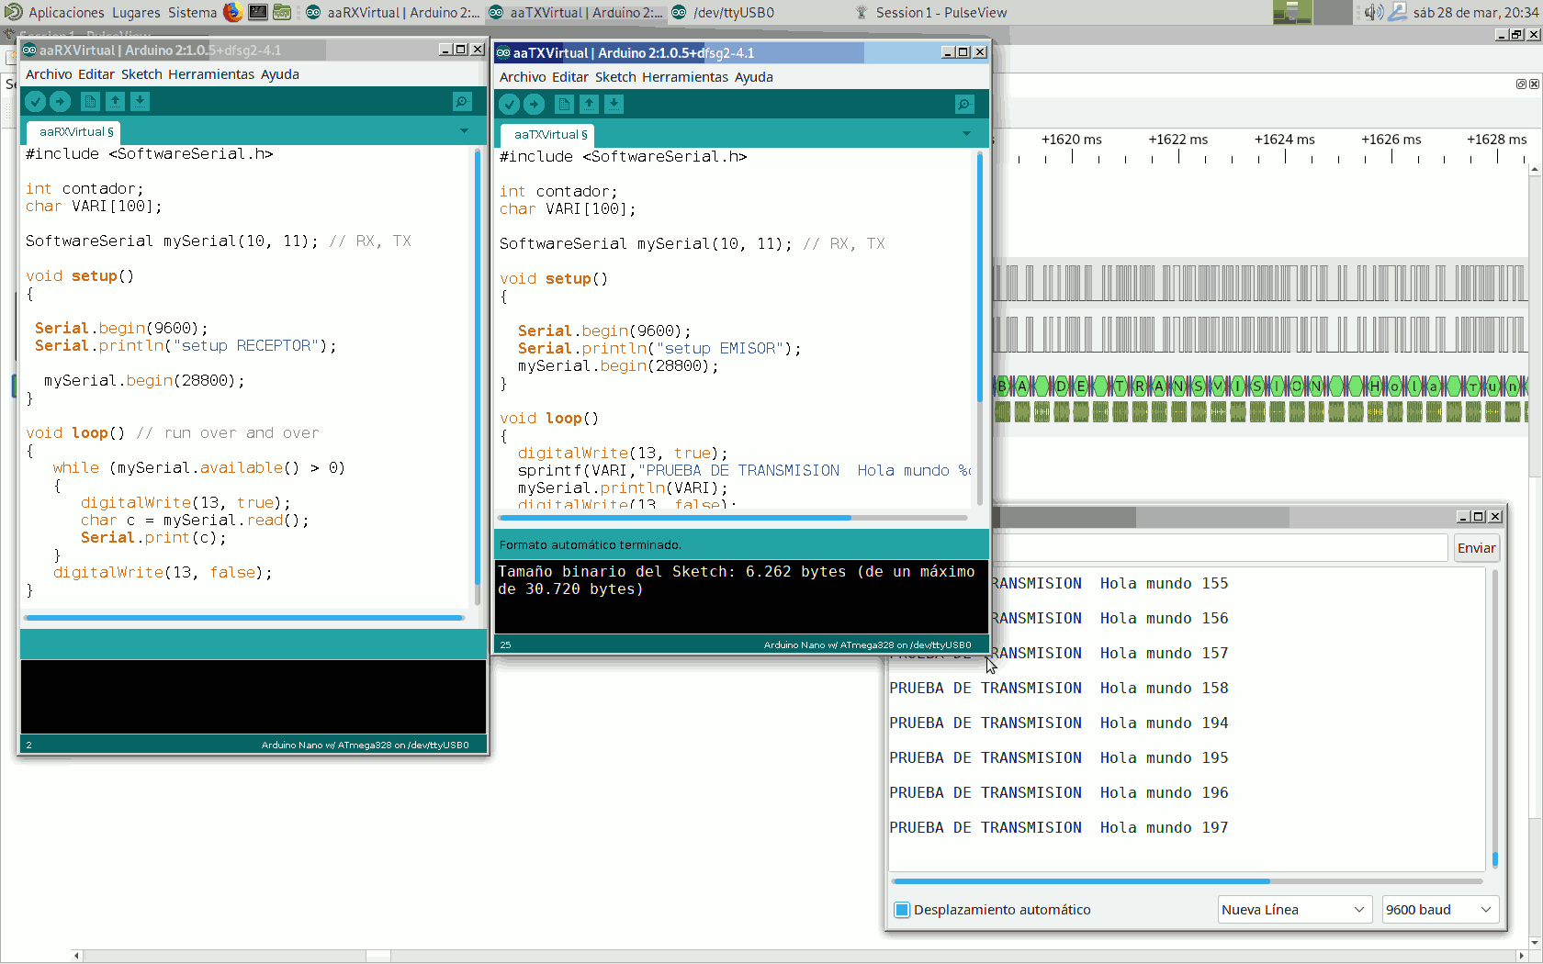Click mySerial.begin(28800) line in aaRXVirtual code
Viewport: 1543px width, 964px height.
coord(144,381)
